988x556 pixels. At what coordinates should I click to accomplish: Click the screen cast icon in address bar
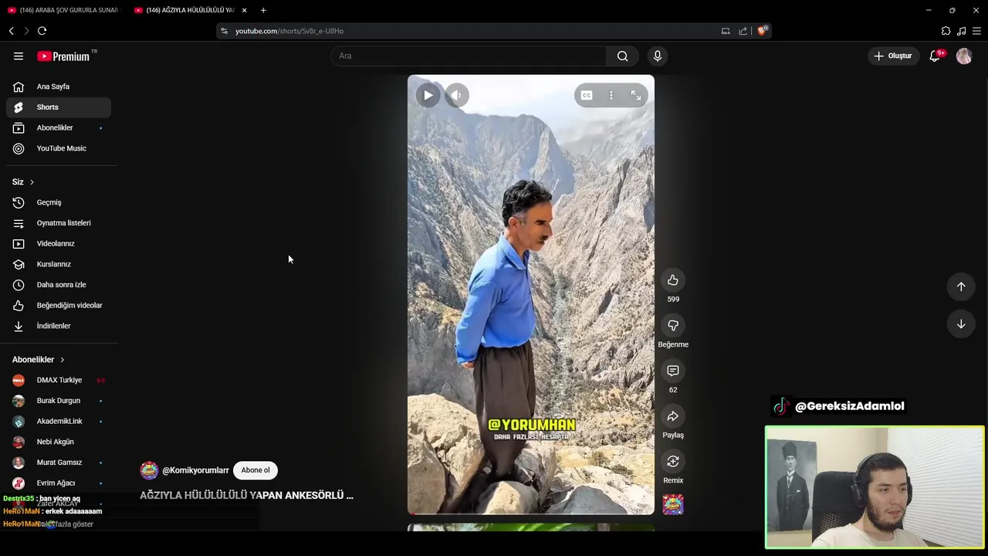click(x=726, y=31)
